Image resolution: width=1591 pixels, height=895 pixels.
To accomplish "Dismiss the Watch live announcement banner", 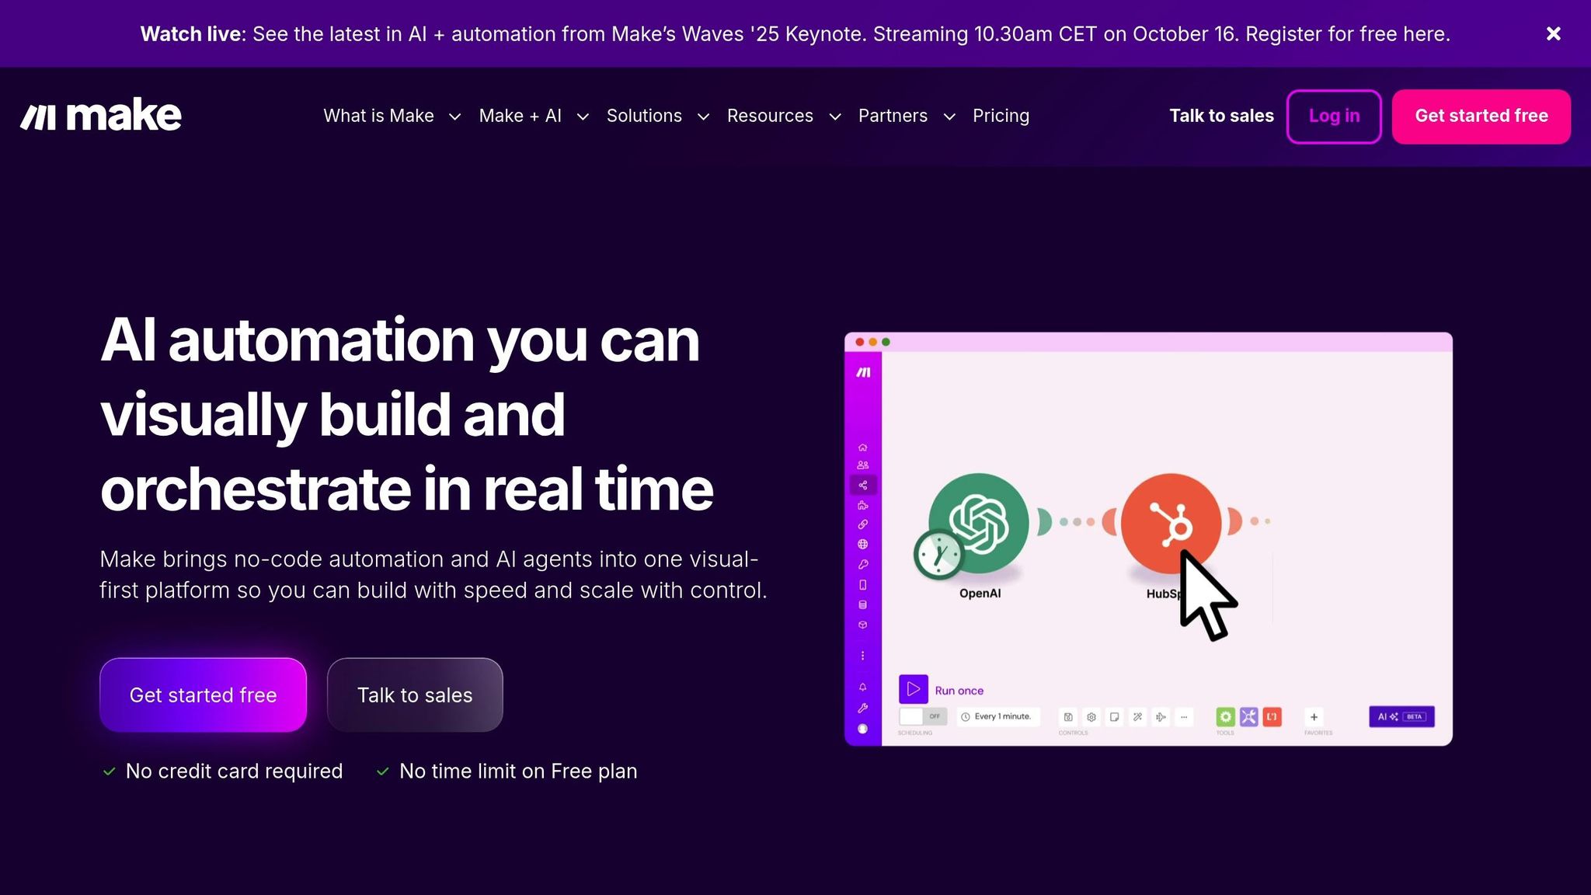I will (x=1553, y=34).
